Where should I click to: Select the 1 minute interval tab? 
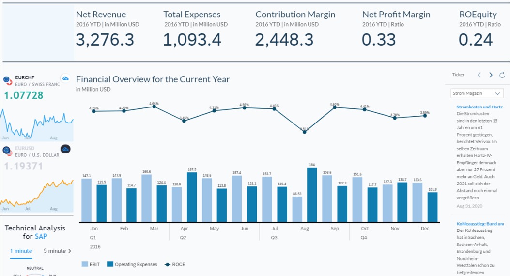(21, 251)
